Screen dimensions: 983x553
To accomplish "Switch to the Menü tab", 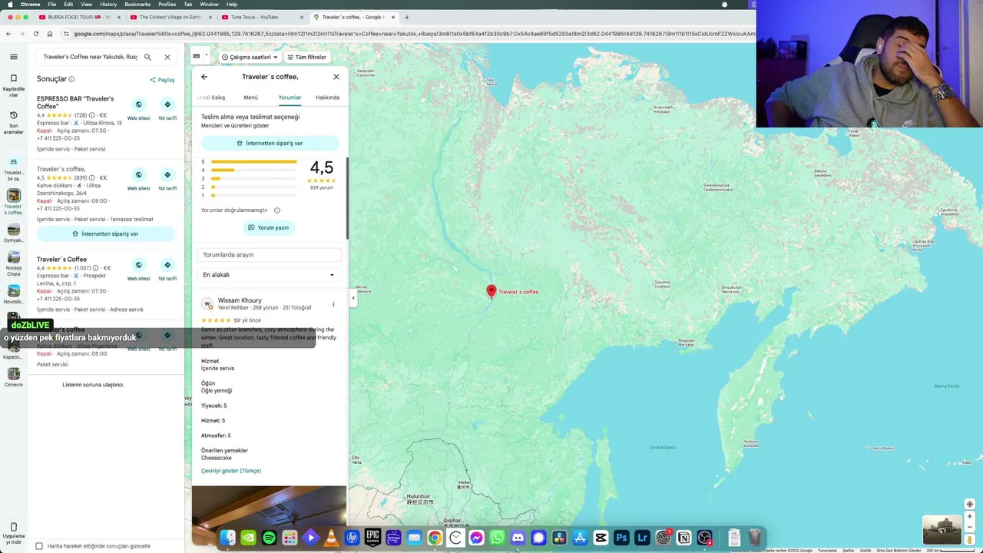I will [250, 98].
